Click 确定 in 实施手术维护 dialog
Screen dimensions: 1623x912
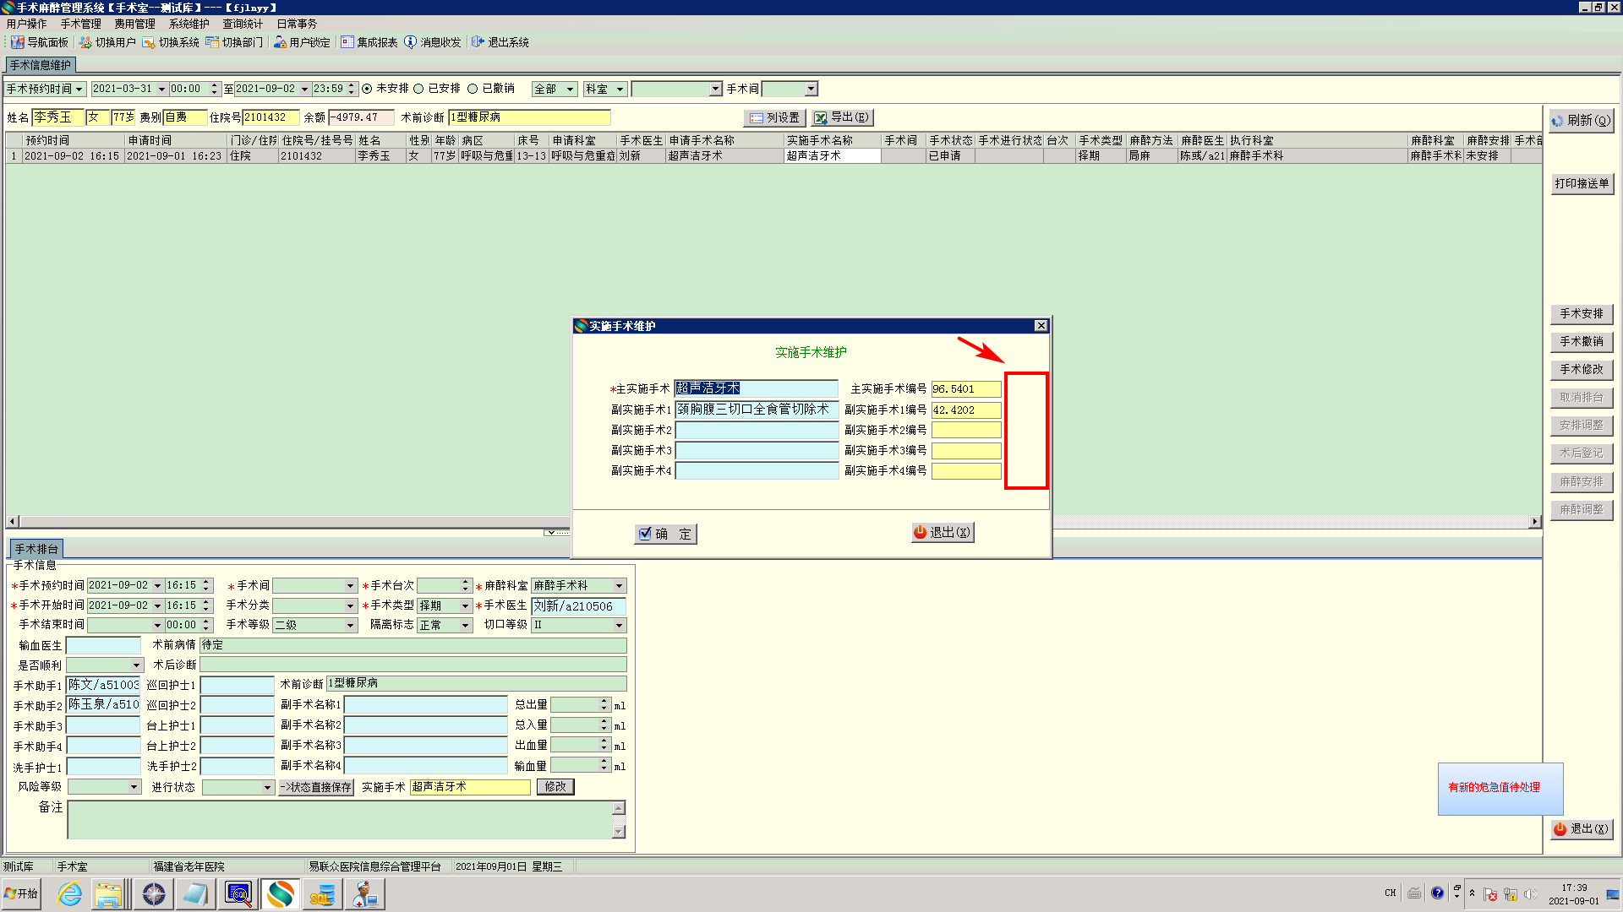(x=665, y=534)
